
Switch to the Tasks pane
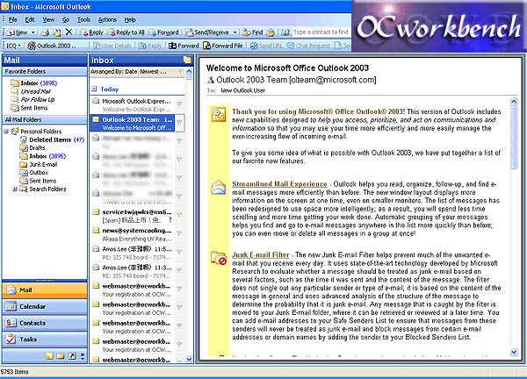coord(45,340)
